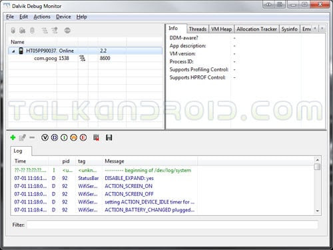
Task: Switch to the VM Heap tab
Action: pos(221,29)
